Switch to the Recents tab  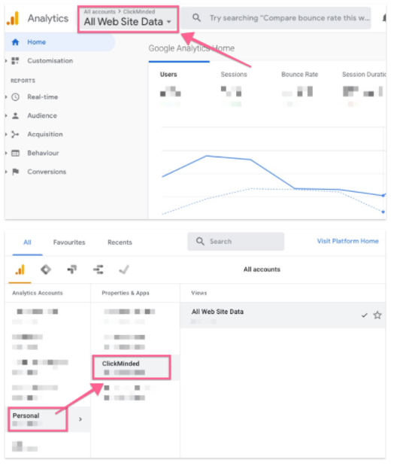click(x=120, y=242)
